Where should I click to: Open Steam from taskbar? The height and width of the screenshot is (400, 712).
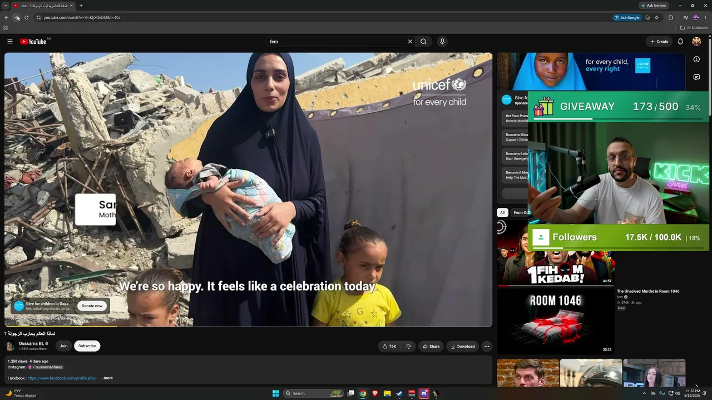(x=399, y=393)
